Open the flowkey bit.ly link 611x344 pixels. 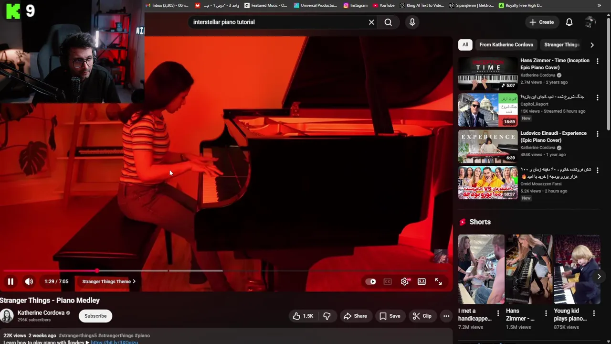click(x=114, y=342)
